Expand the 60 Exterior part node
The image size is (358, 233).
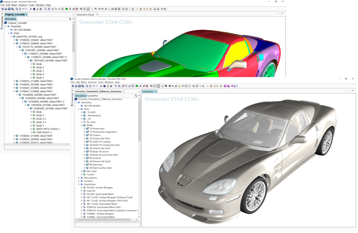[84, 158]
